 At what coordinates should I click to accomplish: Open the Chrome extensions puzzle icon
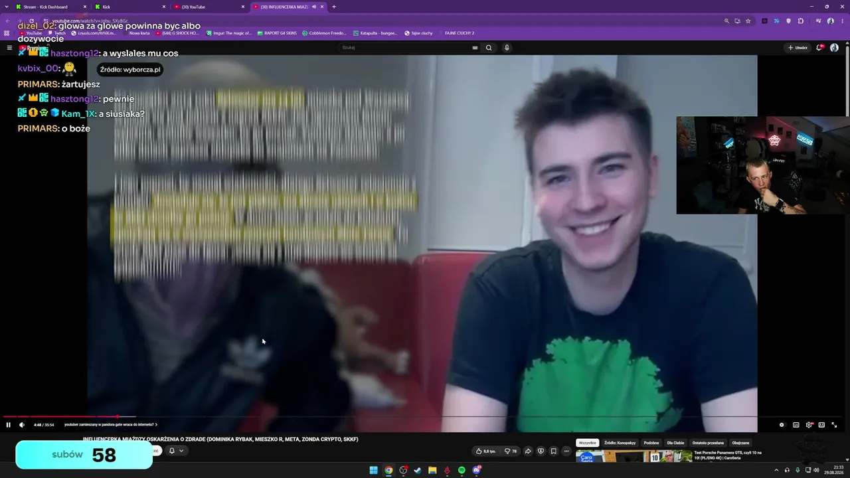click(x=801, y=21)
